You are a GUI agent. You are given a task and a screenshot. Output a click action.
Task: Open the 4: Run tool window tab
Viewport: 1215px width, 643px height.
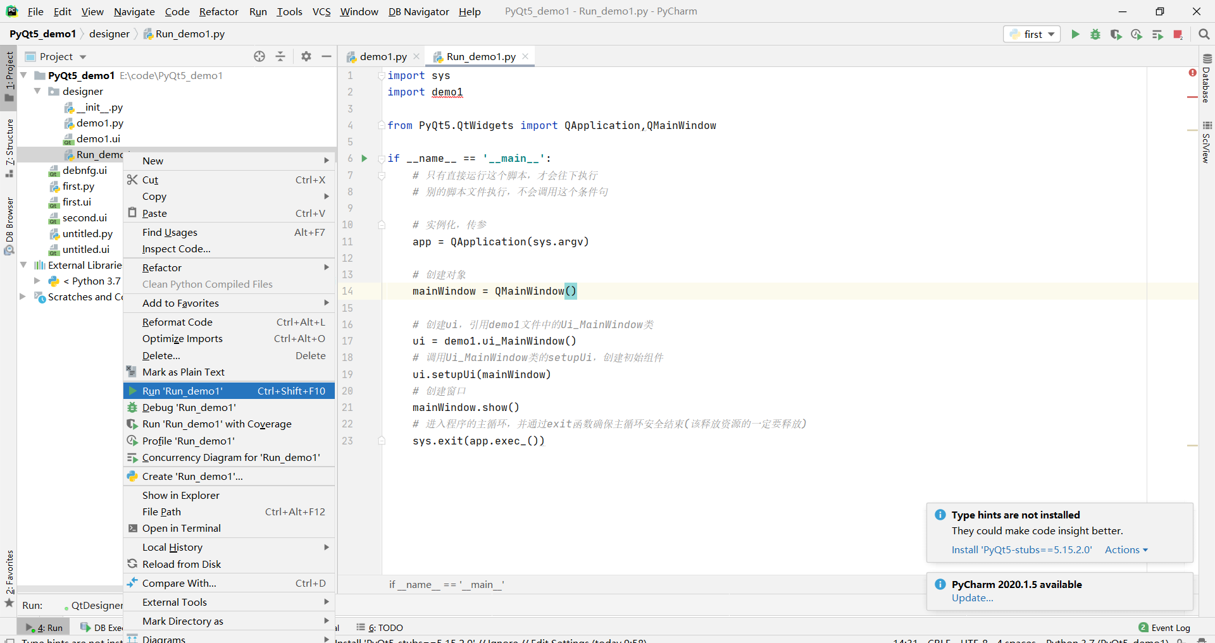point(44,627)
